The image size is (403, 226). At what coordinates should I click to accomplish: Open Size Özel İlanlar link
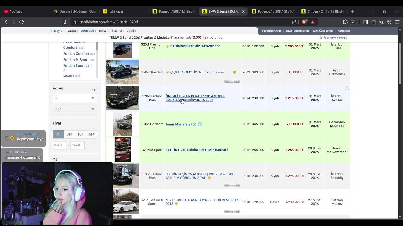click(323, 31)
